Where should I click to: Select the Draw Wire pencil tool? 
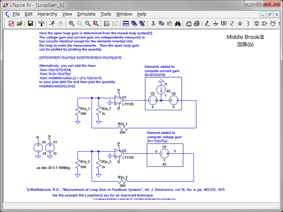(x=208, y=23)
